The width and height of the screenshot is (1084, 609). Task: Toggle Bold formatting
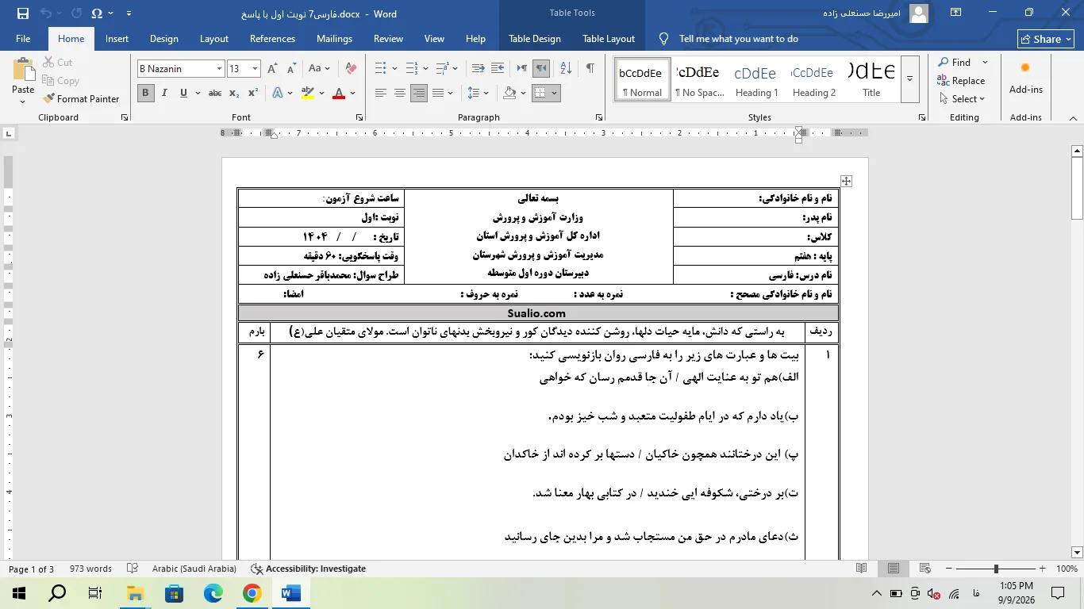[145, 93]
